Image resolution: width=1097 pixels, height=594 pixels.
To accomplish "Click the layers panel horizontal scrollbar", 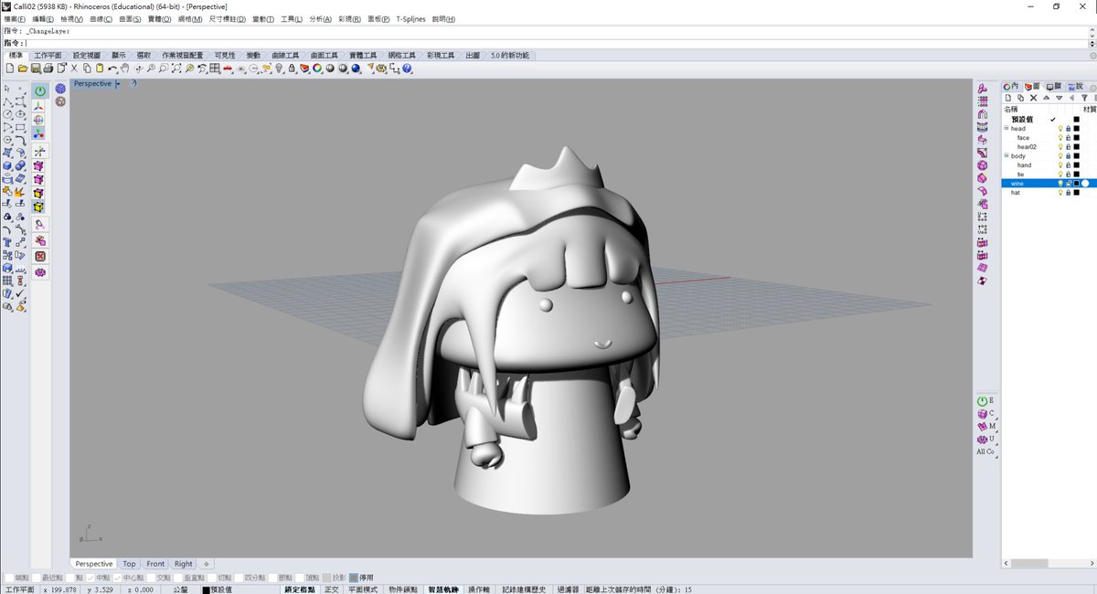I will pos(1028,563).
